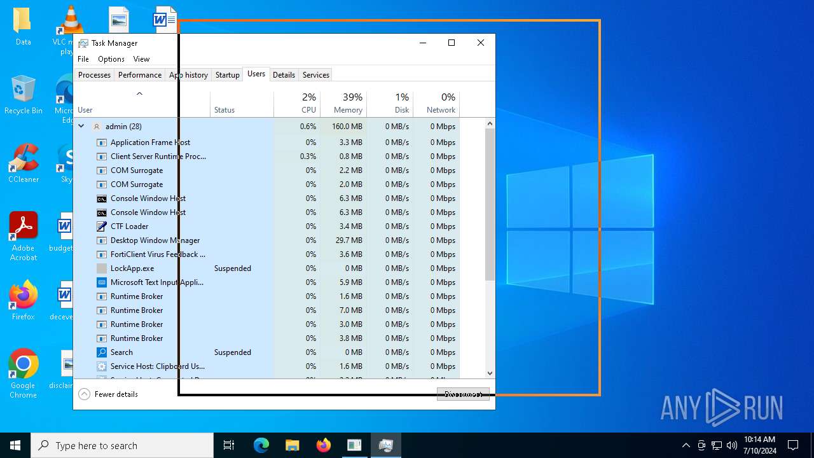Sort by the Memory column header
This screenshot has height=458, width=814.
pyautogui.click(x=343, y=104)
